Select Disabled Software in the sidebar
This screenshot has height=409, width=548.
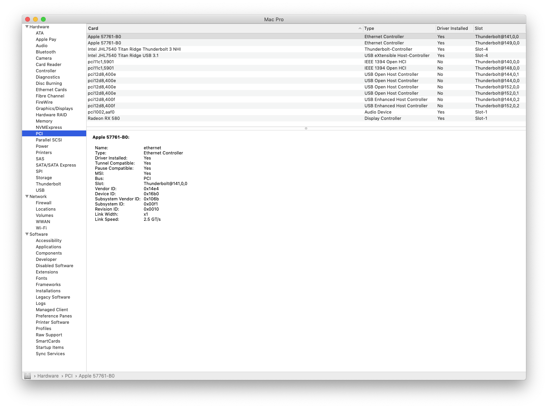pos(54,266)
